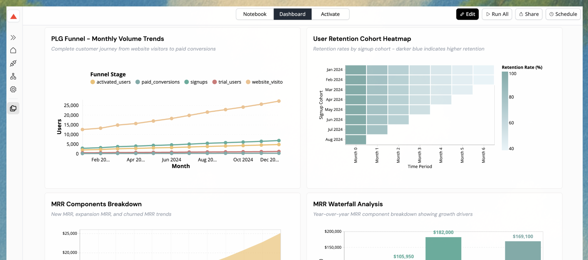Viewport: 588px width, 260px height.
Task: Click the Share button
Action: pos(529,14)
